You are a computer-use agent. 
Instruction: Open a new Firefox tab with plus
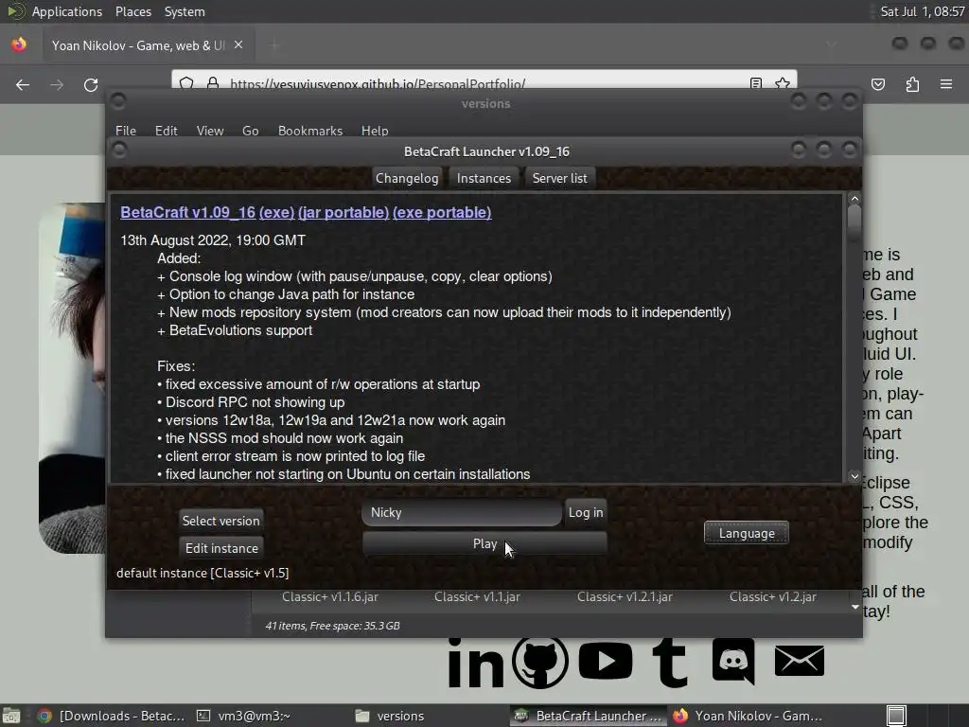click(x=275, y=44)
